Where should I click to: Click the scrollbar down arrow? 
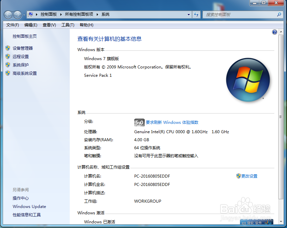point(281,222)
